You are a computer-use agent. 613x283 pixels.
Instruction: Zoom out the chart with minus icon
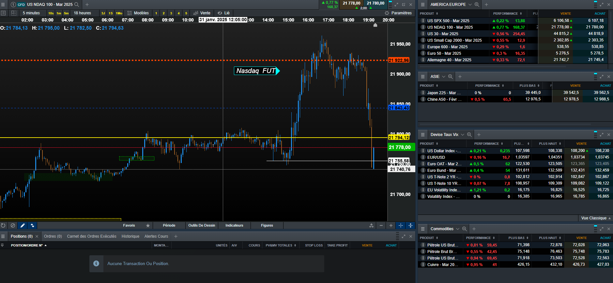point(381,225)
